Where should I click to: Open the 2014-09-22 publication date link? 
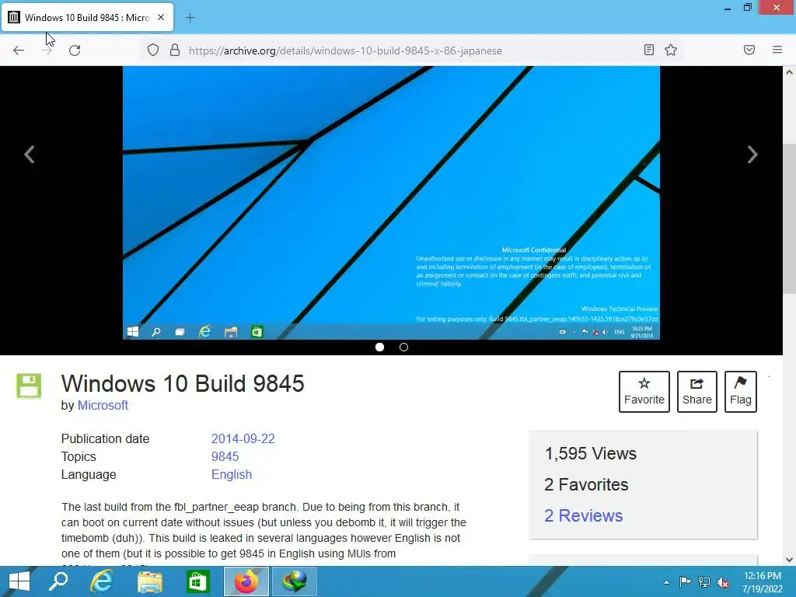click(243, 438)
